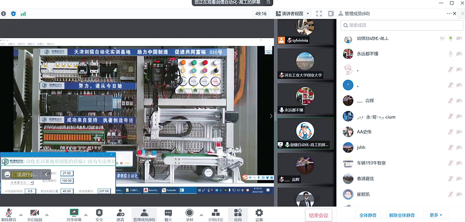This screenshot has height=222, width=465.
Task: Open the meeting info icon
Action: (x=3, y=14)
